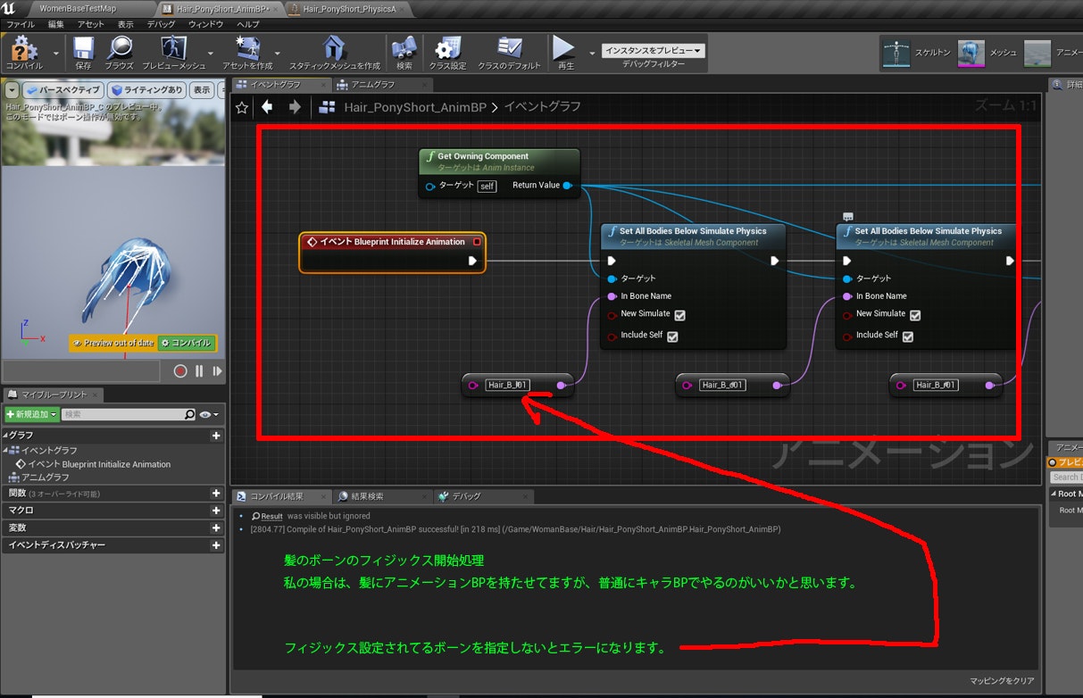
Task: Click the breadcrumb graph icon beside Hair_PonyShort_AnimBP
Action: [327, 107]
